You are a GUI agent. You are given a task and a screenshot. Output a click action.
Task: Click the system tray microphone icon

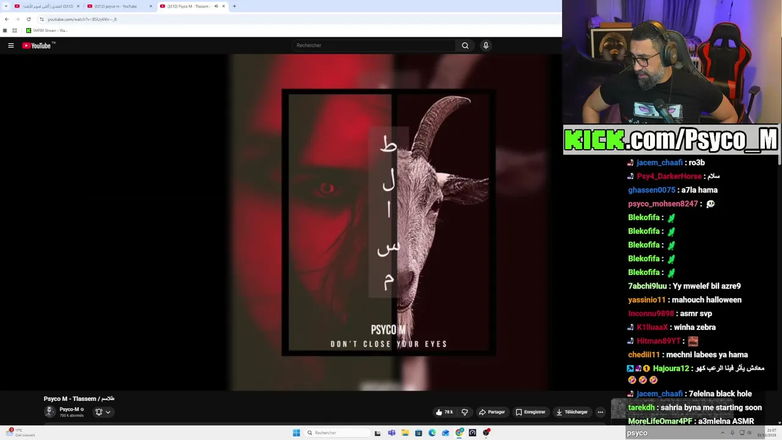click(732, 433)
